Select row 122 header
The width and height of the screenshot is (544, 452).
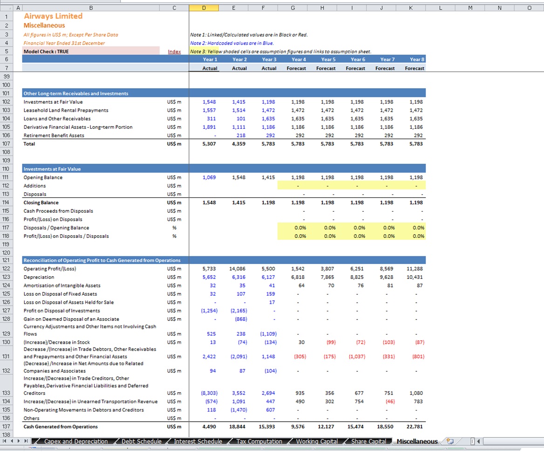point(6,269)
